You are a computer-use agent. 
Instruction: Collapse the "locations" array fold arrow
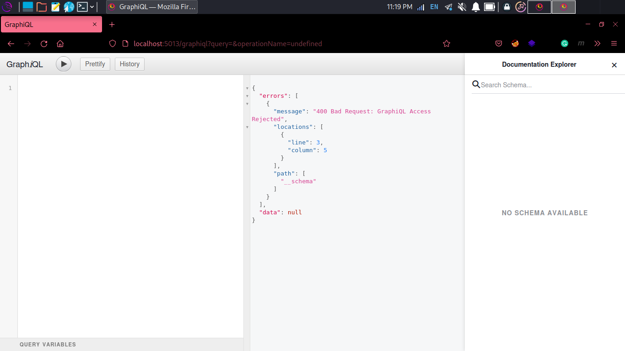pyautogui.click(x=248, y=127)
